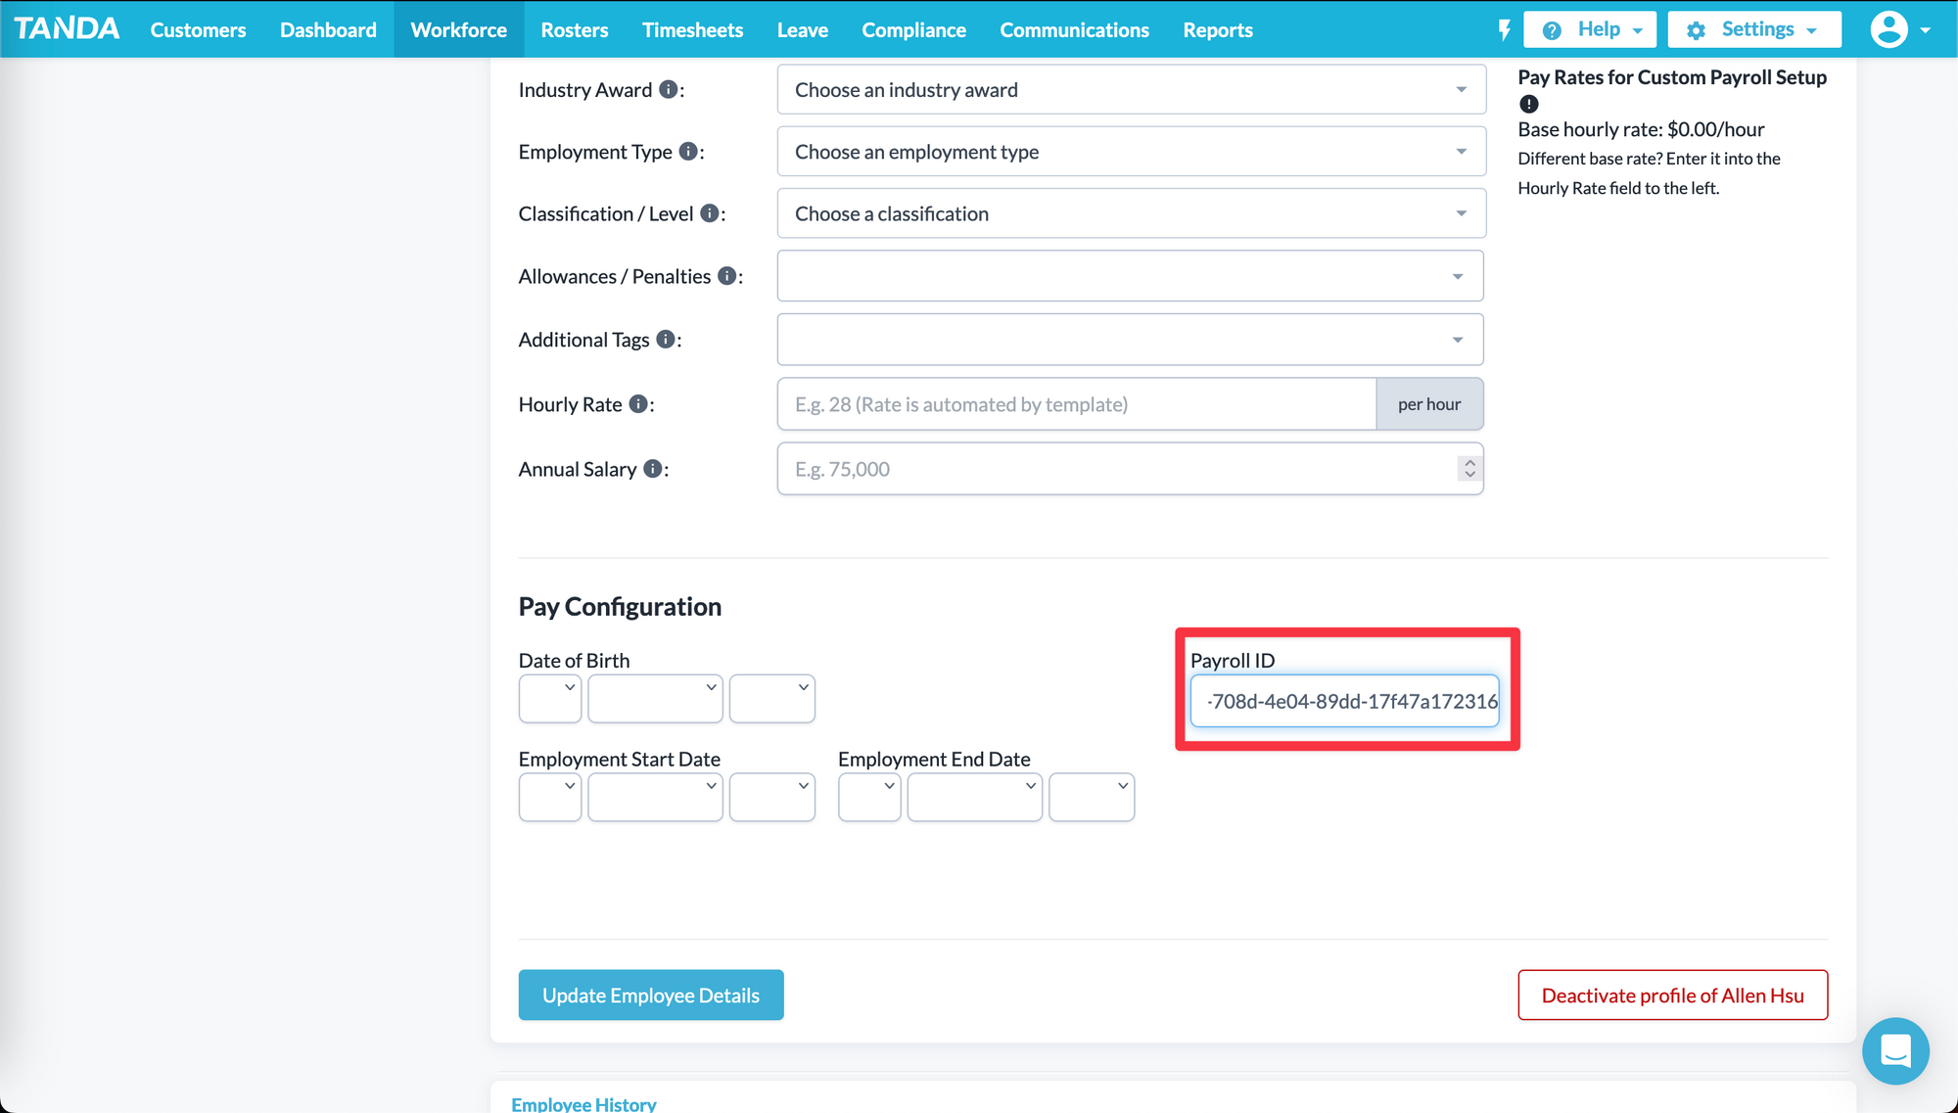Click the Allowances / Penalties info icon

pos(726,276)
